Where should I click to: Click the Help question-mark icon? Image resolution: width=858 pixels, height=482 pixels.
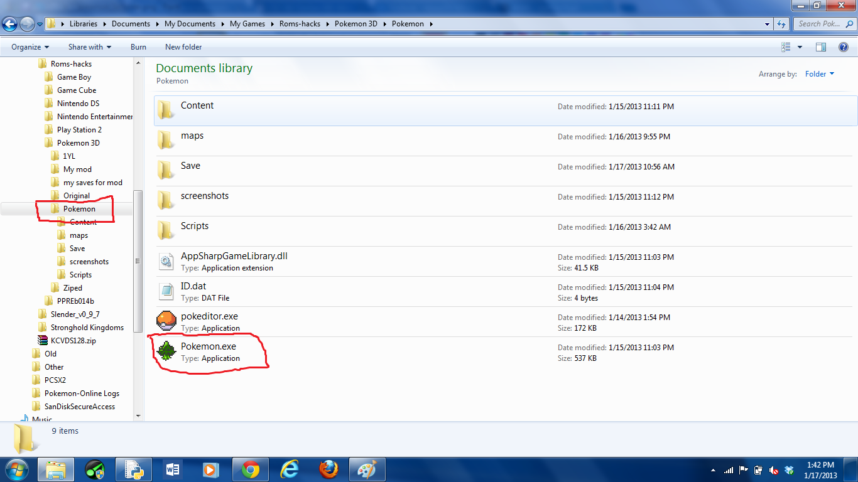844,46
